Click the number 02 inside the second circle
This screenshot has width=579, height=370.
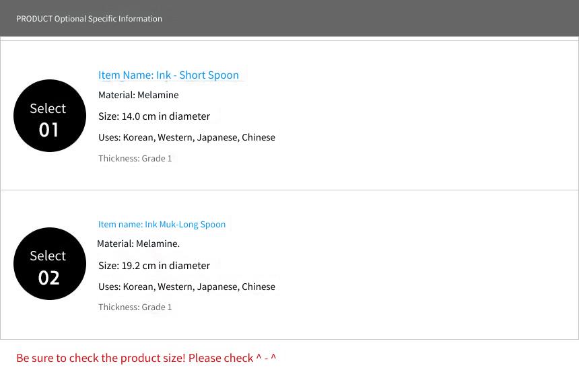pos(48,278)
